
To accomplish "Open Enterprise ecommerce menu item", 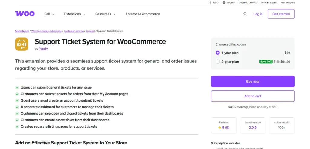I will 143,14.
